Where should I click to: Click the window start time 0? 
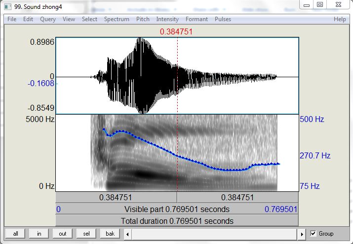point(59,209)
